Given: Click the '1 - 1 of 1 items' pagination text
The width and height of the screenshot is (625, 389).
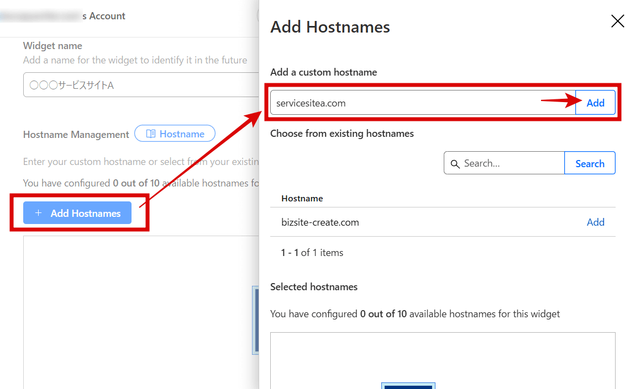Looking at the screenshot, I should pos(312,253).
